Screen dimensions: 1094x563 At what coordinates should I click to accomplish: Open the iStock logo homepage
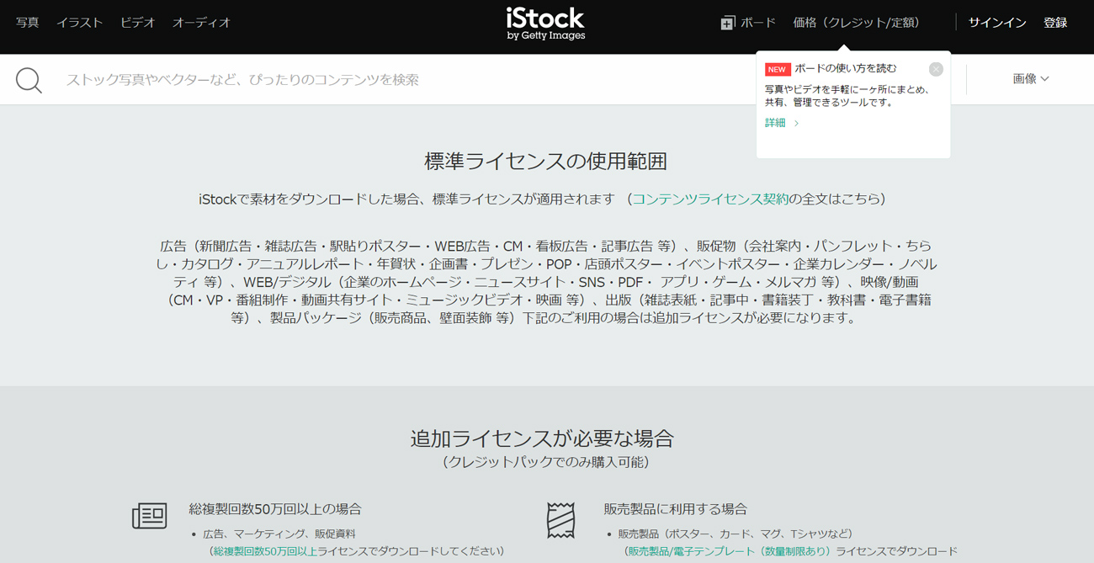[545, 24]
